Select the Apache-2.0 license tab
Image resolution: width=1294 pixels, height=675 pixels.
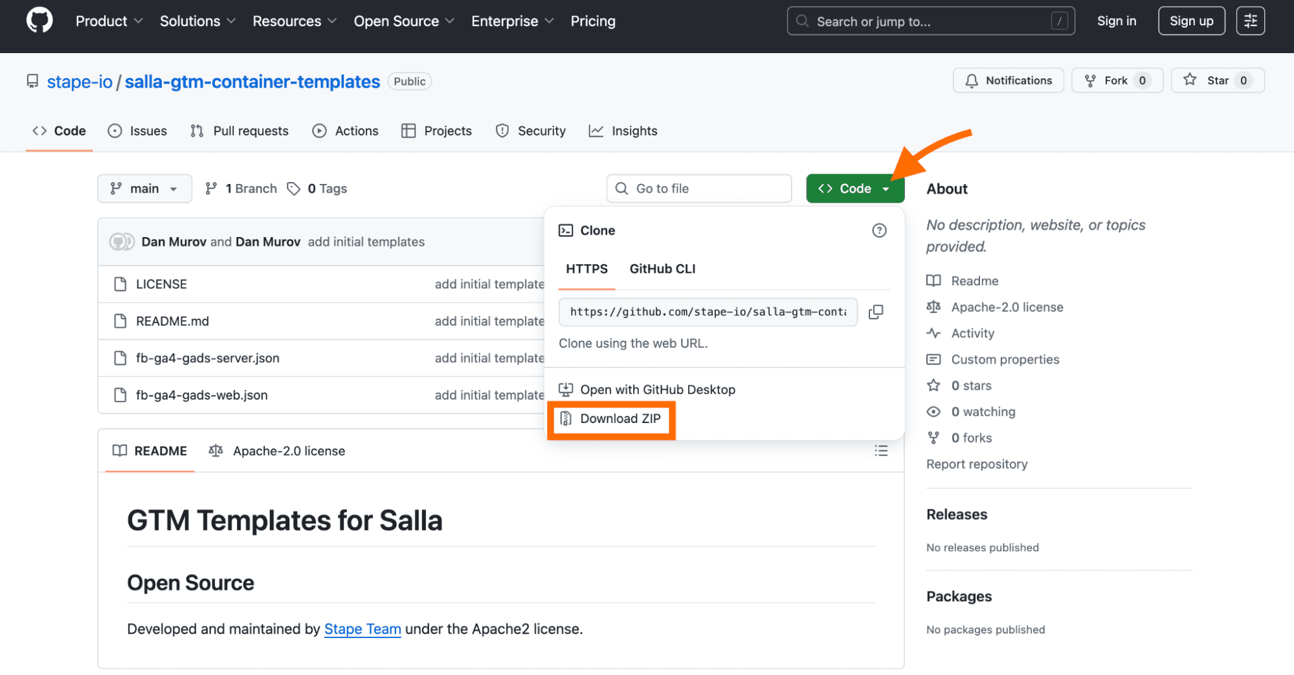(277, 451)
